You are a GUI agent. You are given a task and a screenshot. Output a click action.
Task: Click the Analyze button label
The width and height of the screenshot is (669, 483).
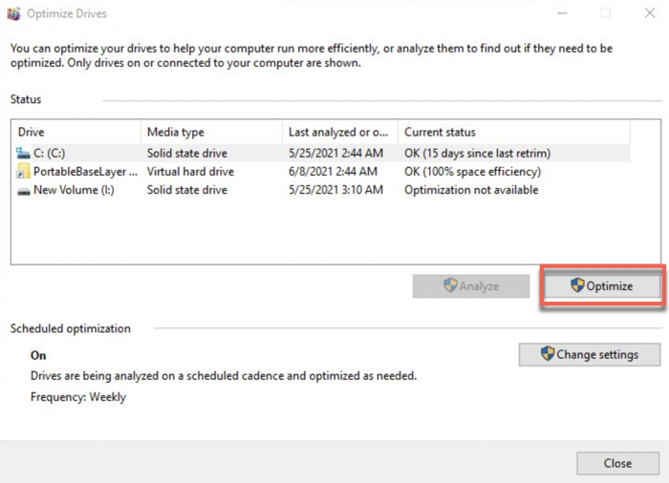[479, 285]
